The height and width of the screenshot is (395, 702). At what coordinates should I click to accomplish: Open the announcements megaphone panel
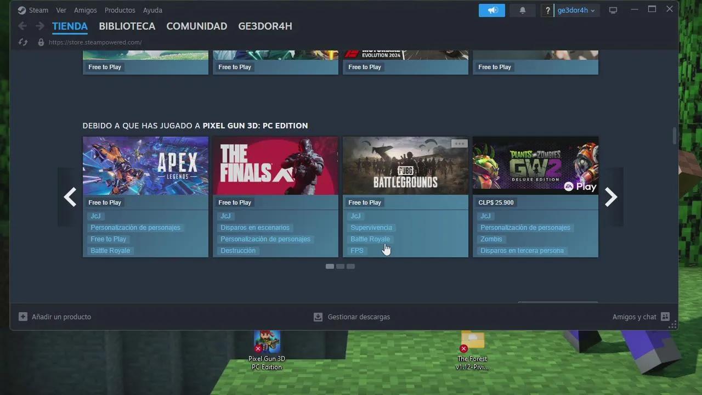point(491,10)
